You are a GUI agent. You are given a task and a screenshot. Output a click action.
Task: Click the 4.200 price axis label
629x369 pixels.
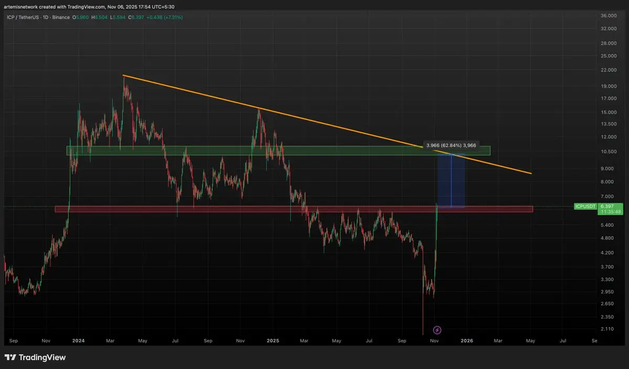pyautogui.click(x=607, y=253)
